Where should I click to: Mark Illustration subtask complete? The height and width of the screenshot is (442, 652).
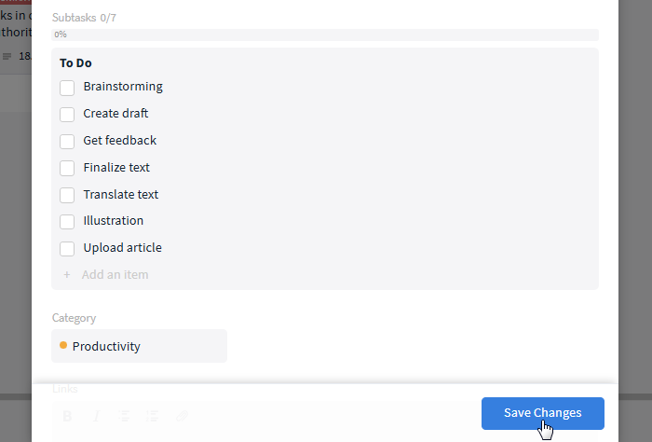[x=67, y=222]
